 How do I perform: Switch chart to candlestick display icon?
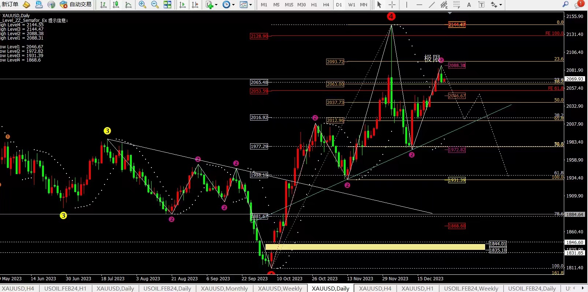pyautogui.click(x=116, y=5)
